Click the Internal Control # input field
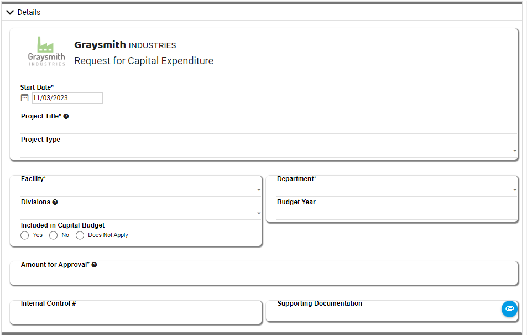This screenshot has height=335, width=527. pyautogui.click(x=140, y=315)
